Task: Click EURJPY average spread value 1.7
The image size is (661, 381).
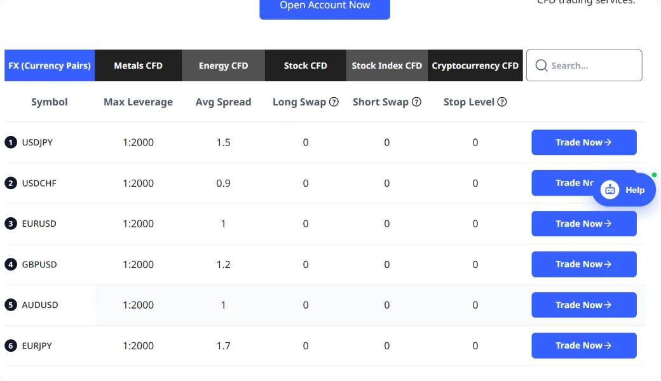Action: pyautogui.click(x=224, y=345)
